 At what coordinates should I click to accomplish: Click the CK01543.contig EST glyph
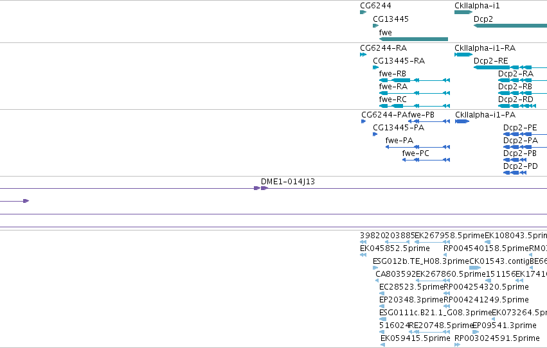tap(475, 268)
